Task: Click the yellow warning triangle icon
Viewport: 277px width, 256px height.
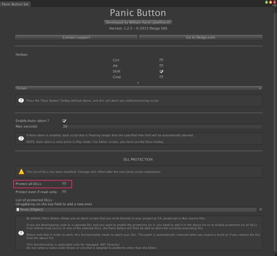Action: pos(21,171)
